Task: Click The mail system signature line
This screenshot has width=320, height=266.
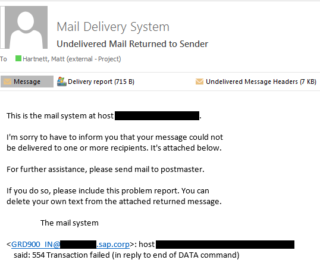Action: tap(70, 223)
